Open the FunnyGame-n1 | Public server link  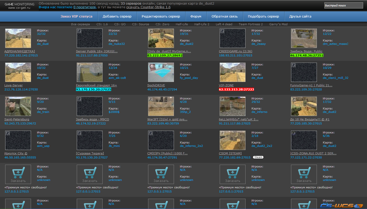[311, 85]
